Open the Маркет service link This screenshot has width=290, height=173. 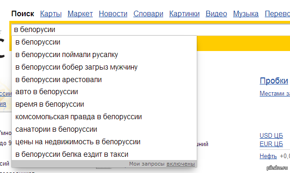(80, 13)
